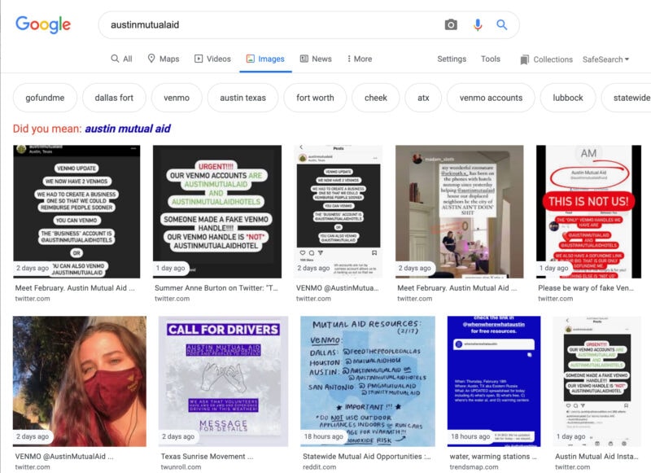The height and width of the screenshot is (473, 651).
Task: Open the URGENT Venmo accounts image
Action: click(217, 212)
